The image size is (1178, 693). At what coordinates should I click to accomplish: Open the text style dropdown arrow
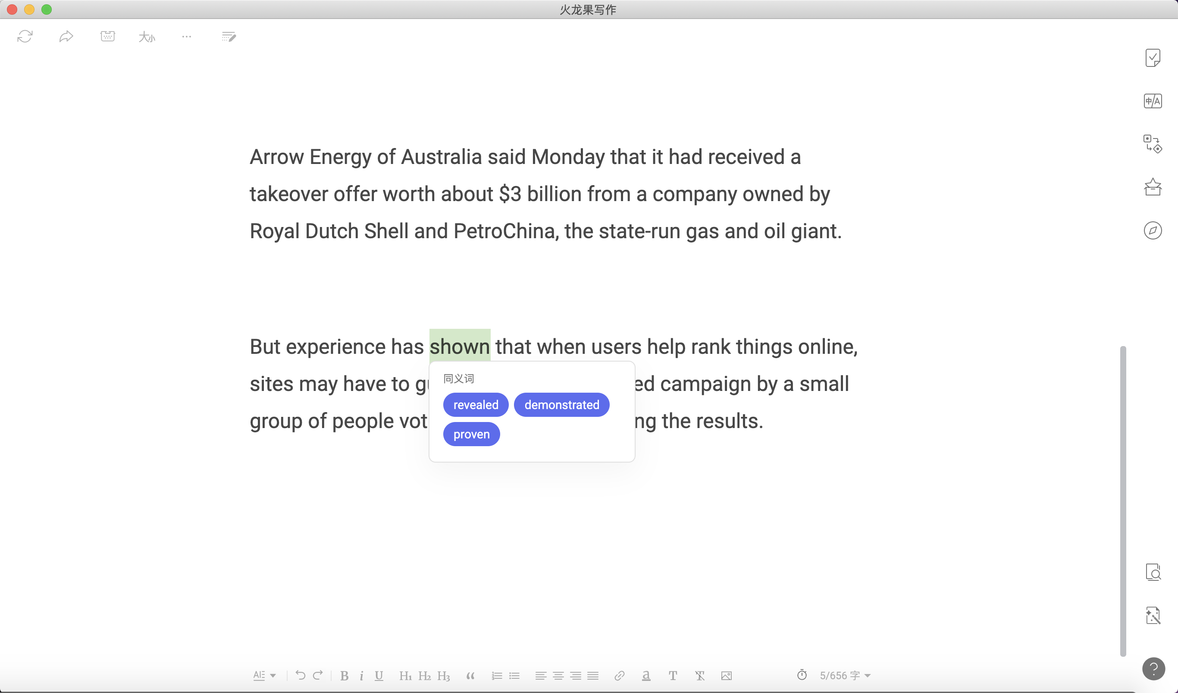point(273,675)
